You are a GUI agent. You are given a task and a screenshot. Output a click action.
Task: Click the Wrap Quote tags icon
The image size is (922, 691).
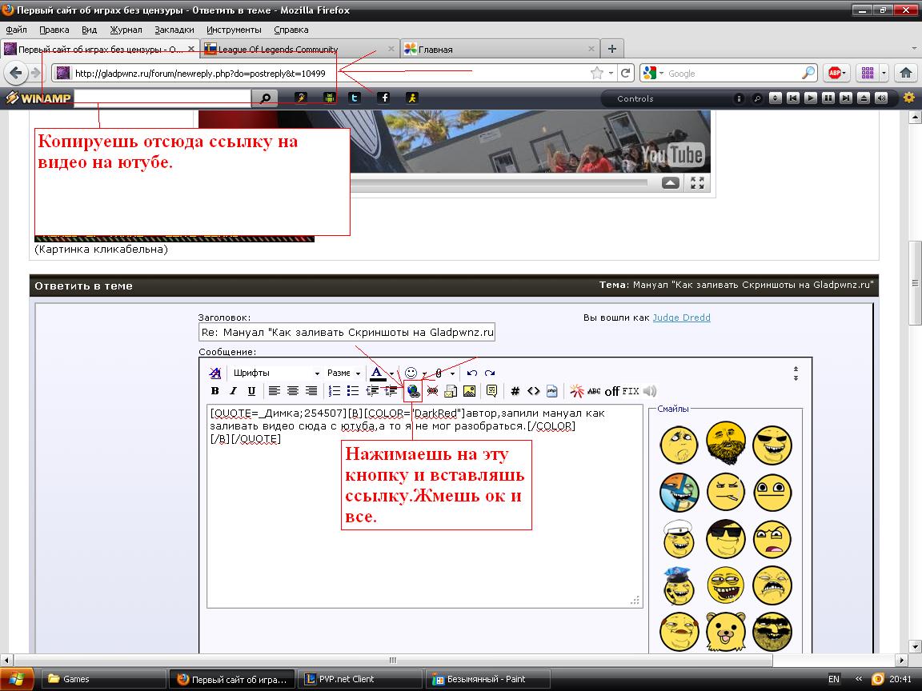pyautogui.click(x=491, y=391)
